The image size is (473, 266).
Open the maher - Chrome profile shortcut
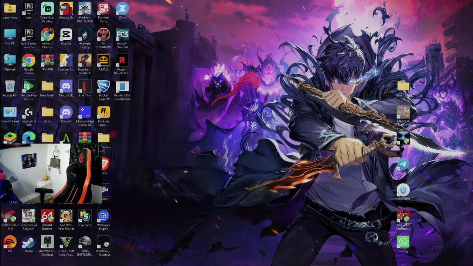47,38
